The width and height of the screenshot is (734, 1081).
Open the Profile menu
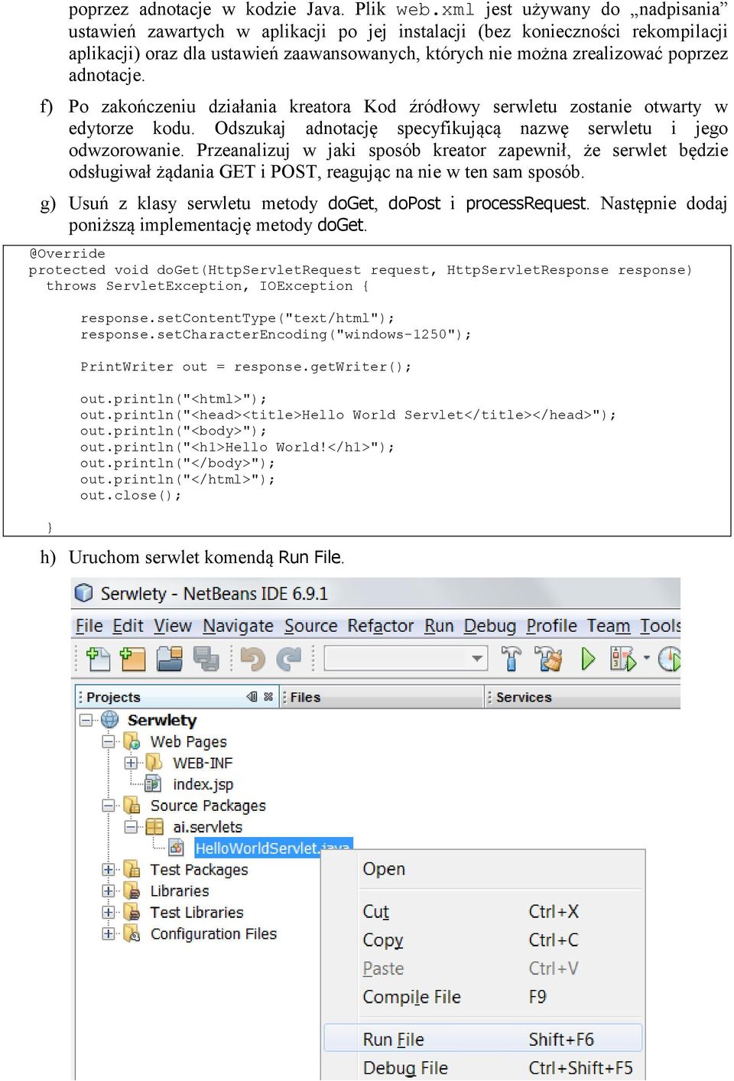pos(551,625)
